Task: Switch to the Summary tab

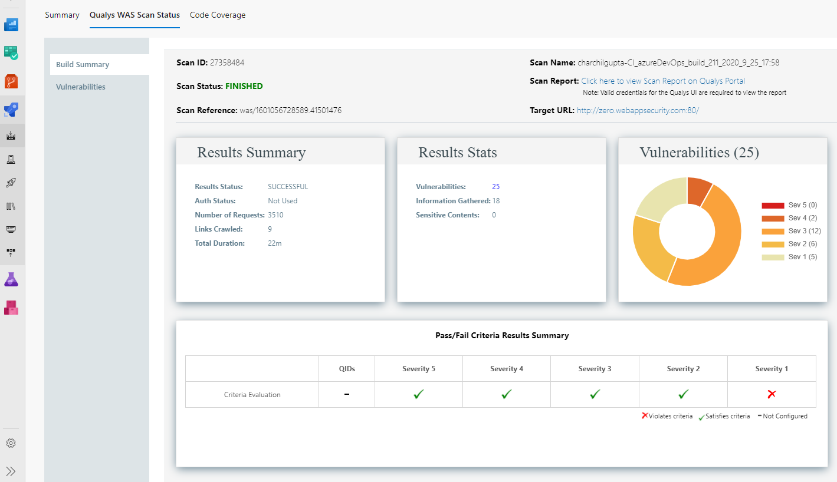Action: coord(62,15)
